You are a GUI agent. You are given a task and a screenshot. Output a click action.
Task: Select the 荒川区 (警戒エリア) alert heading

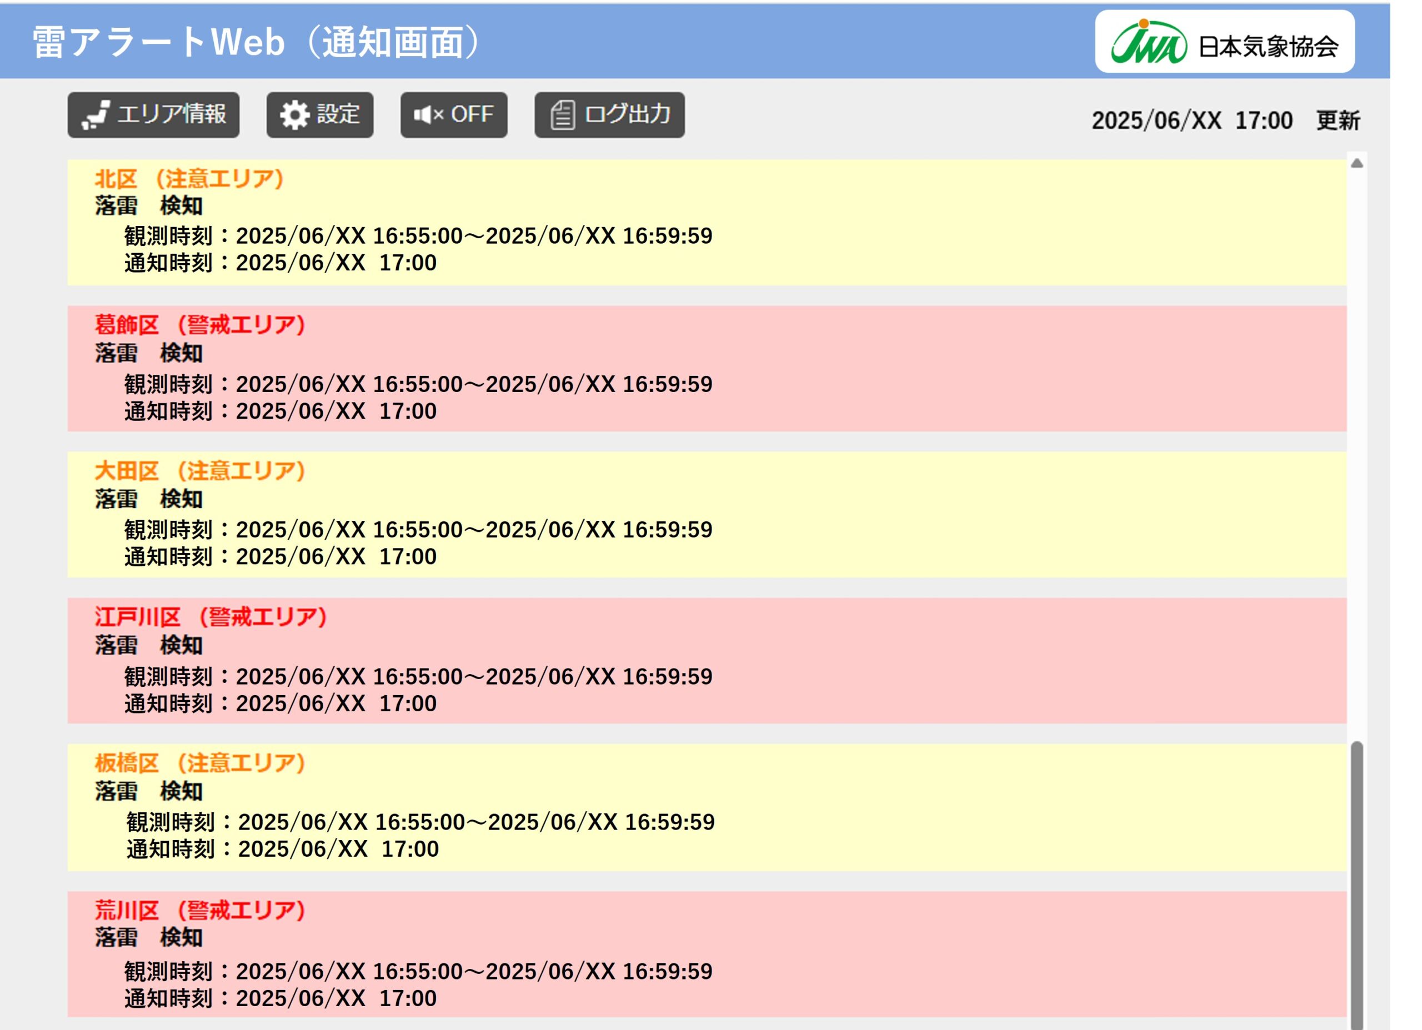(x=200, y=910)
